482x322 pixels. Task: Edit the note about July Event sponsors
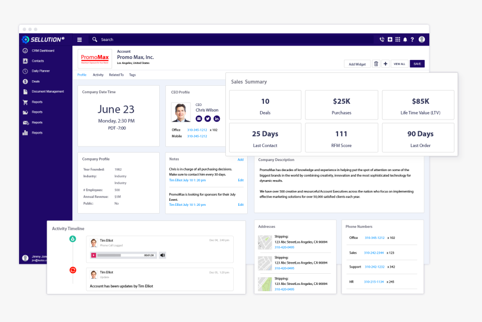coord(240,205)
